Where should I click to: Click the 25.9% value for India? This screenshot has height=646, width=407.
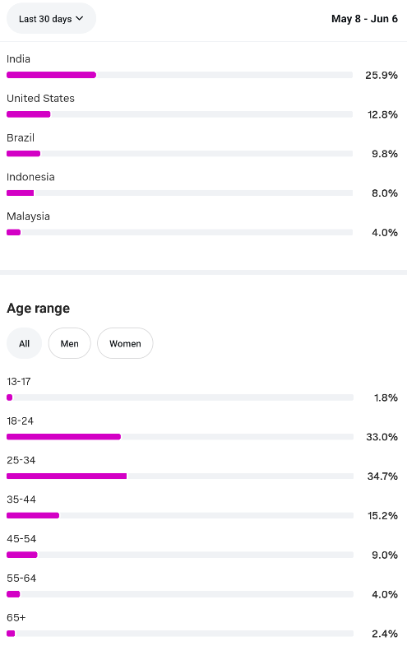[x=382, y=76]
